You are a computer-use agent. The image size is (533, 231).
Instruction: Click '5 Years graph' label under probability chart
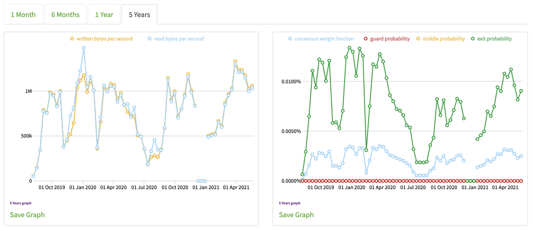point(290,203)
